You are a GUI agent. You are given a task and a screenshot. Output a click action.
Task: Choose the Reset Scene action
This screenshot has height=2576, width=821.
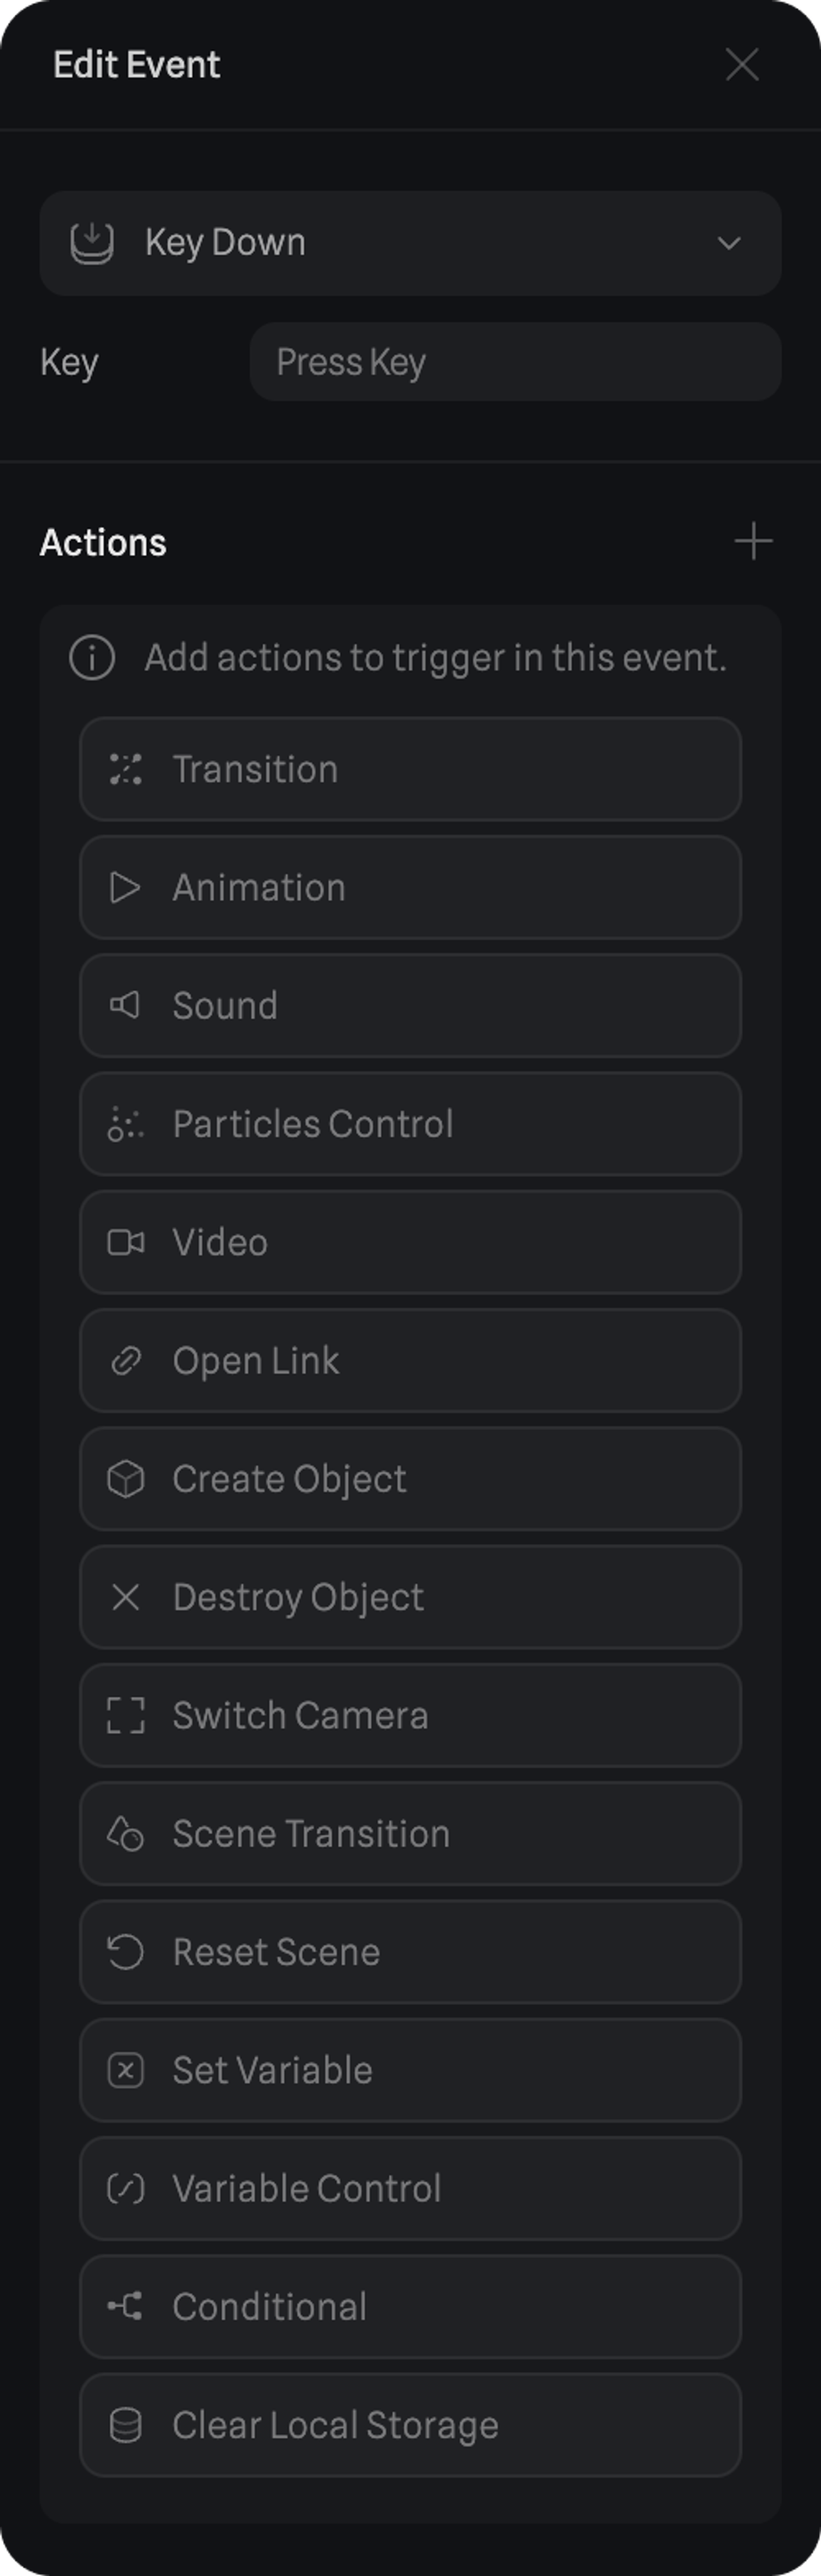(x=410, y=1952)
